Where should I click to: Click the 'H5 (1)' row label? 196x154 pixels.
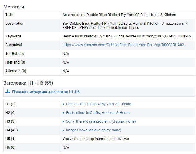11,139
